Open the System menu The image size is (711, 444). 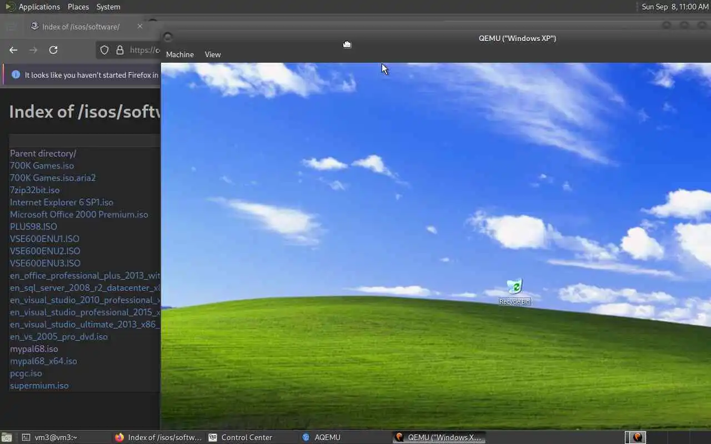pyautogui.click(x=108, y=7)
